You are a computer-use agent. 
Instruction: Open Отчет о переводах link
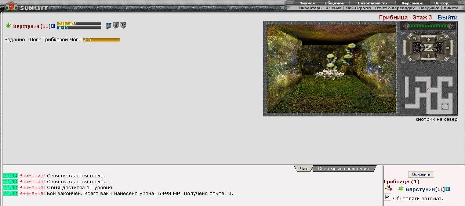(395, 8)
